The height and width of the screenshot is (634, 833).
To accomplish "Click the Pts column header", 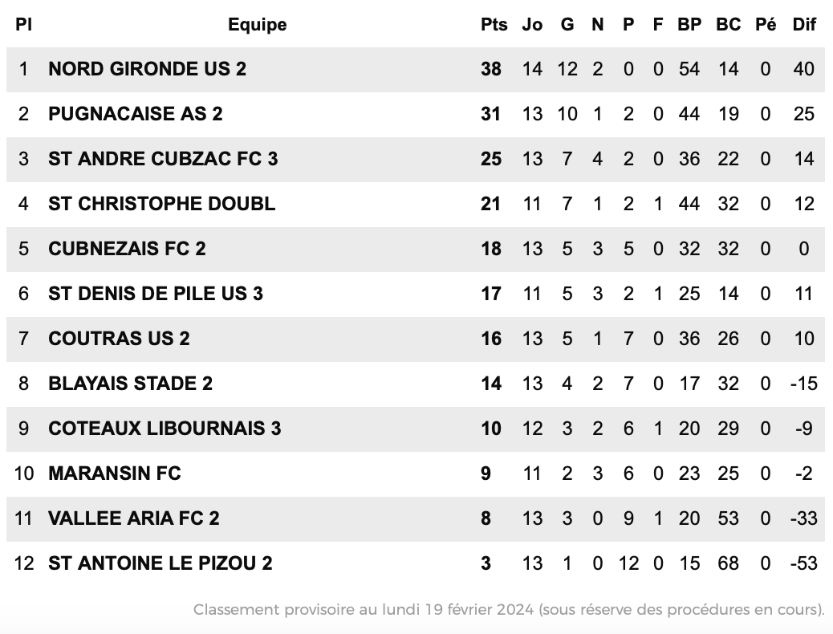I will [x=494, y=24].
